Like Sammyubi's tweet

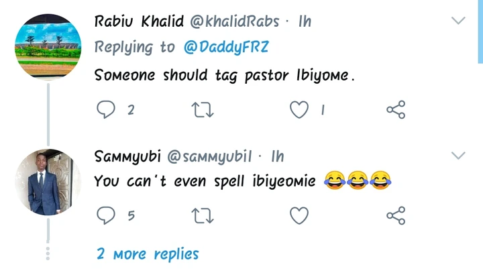click(x=299, y=215)
